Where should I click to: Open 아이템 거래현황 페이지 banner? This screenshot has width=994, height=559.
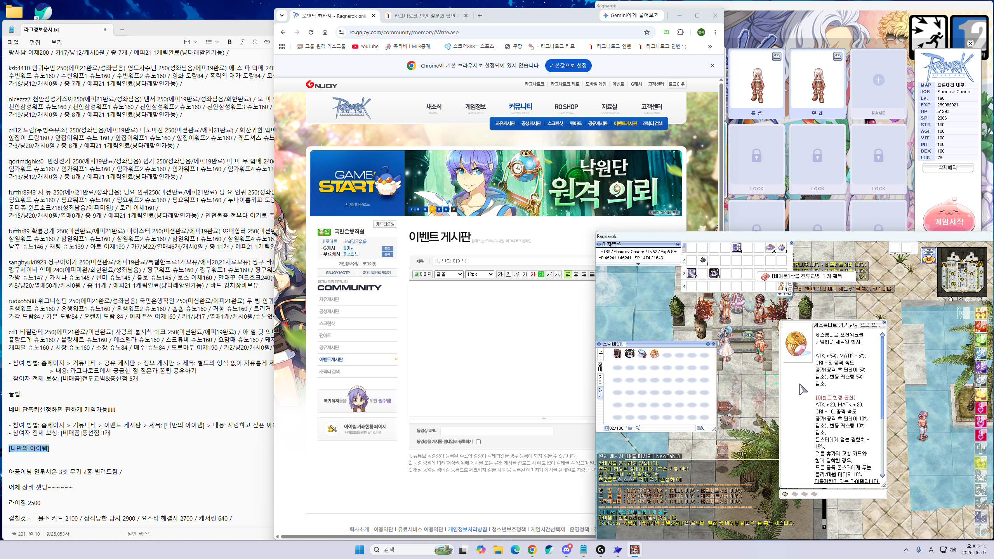(357, 429)
